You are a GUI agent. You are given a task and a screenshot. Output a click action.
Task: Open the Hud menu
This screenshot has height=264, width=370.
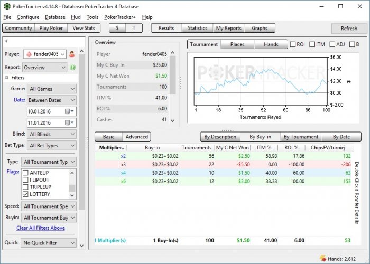coord(75,17)
